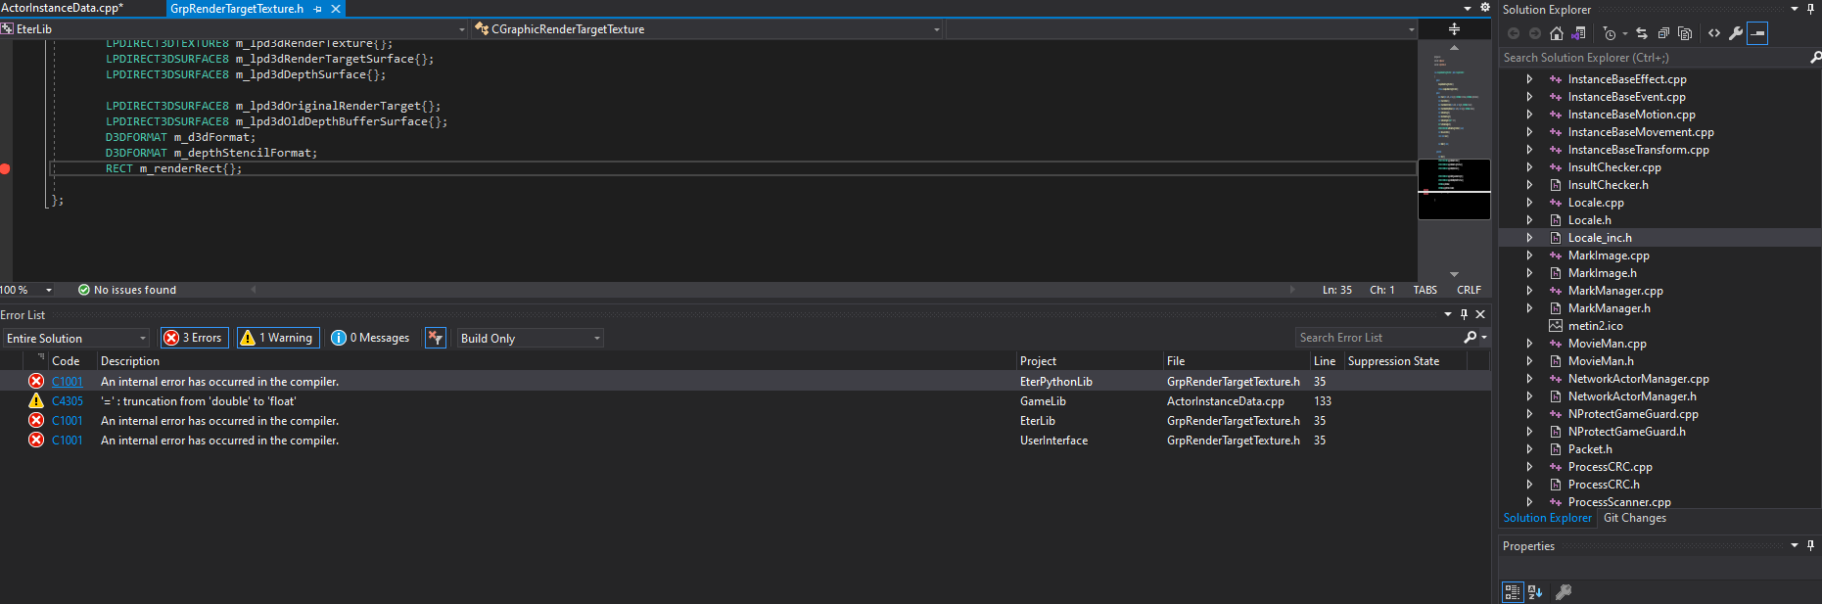Open the Build Only dropdown

click(x=531, y=339)
